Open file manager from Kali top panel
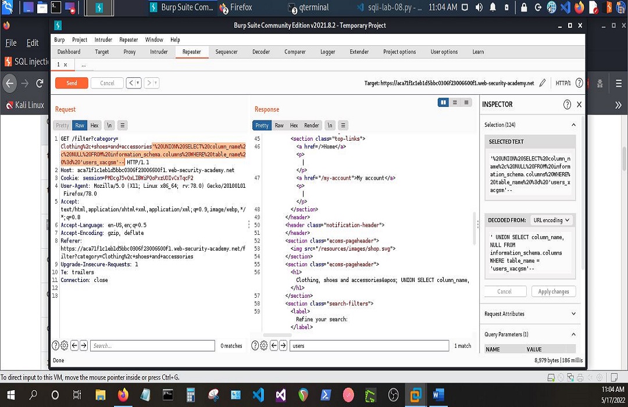 click(42, 7)
